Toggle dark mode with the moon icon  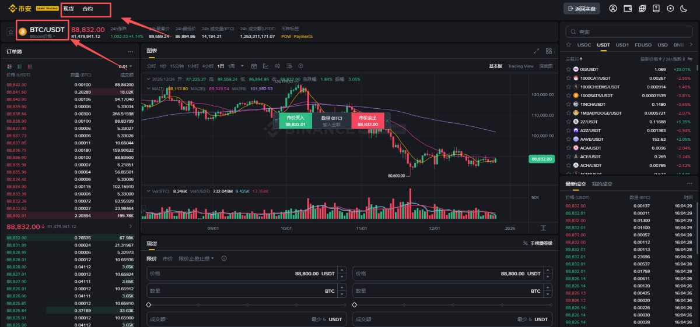coord(683,9)
